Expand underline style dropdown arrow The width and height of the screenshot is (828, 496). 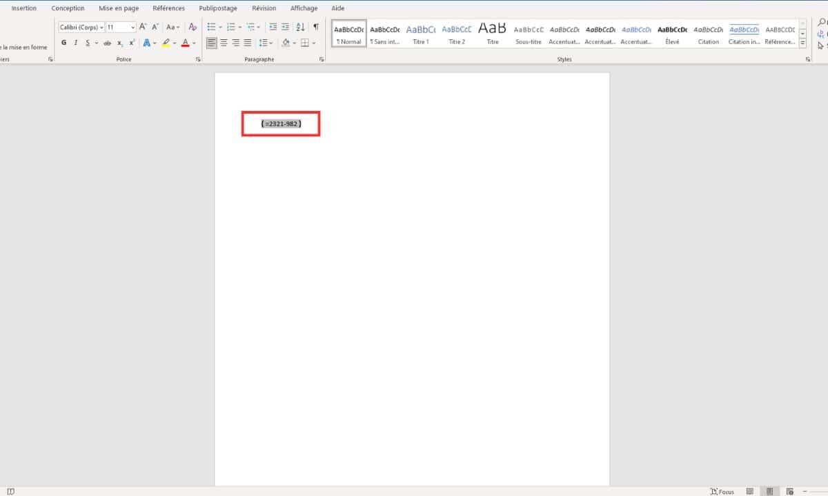point(96,43)
